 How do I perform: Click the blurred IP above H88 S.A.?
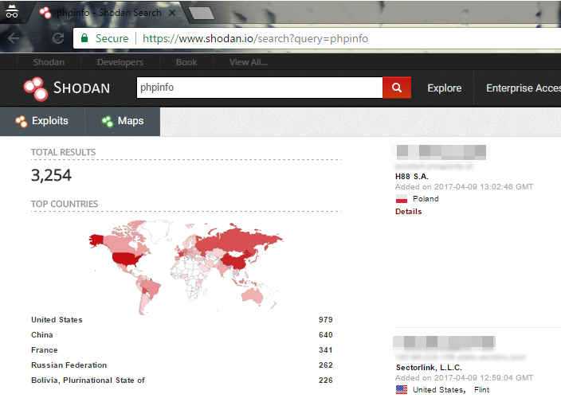tap(441, 151)
